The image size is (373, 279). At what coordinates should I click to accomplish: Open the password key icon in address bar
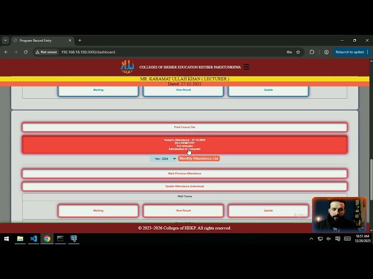pos(289,52)
